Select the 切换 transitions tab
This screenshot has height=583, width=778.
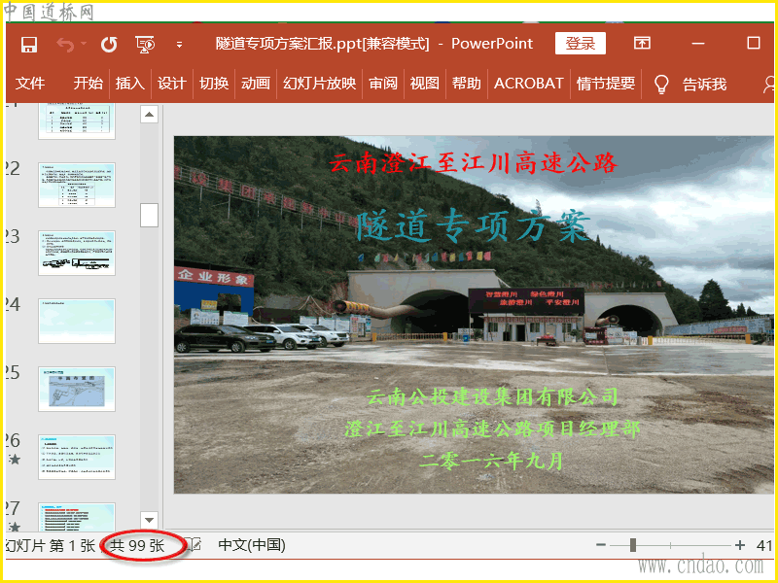pos(214,83)
